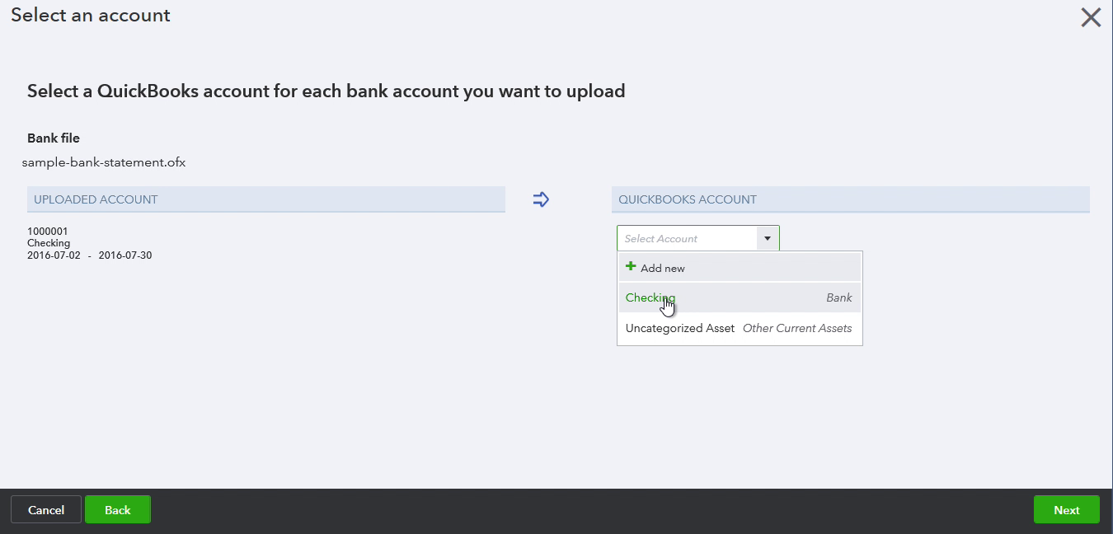Open the Select Account dropdown arrow
This screenshot has width=1113, height=534.
coord(768,238)
